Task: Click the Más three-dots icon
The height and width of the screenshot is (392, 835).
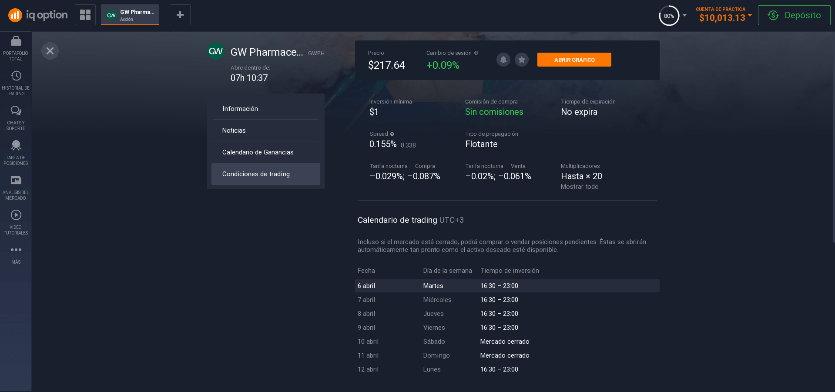Action: click(16, 250)
